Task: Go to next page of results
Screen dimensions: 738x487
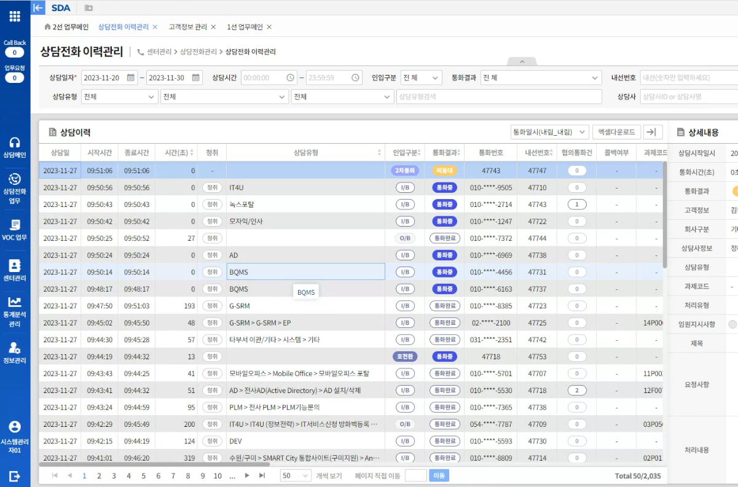Action: pos(247,475)
